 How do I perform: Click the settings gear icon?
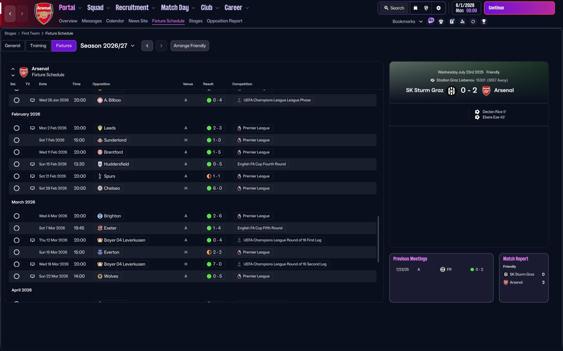coord(438,8)
